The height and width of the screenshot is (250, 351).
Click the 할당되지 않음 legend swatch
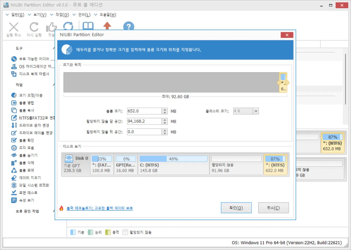tap(125, 232)
